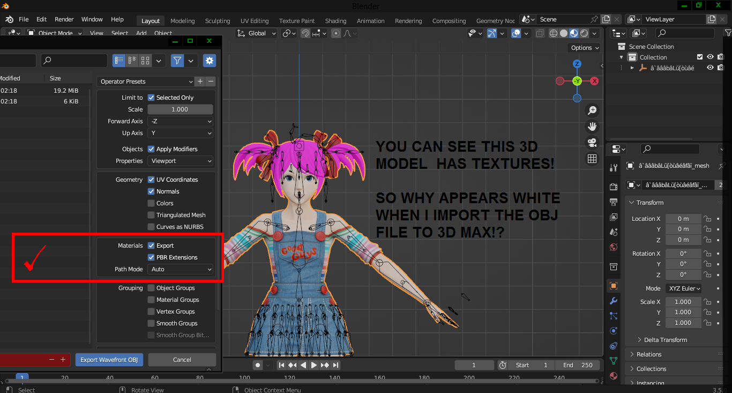Open the Physics properties tab
The image size is (732, 393).
point(614,331)
